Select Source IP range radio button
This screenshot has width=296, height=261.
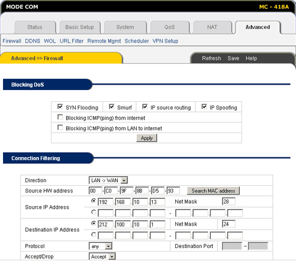point(94,212)
